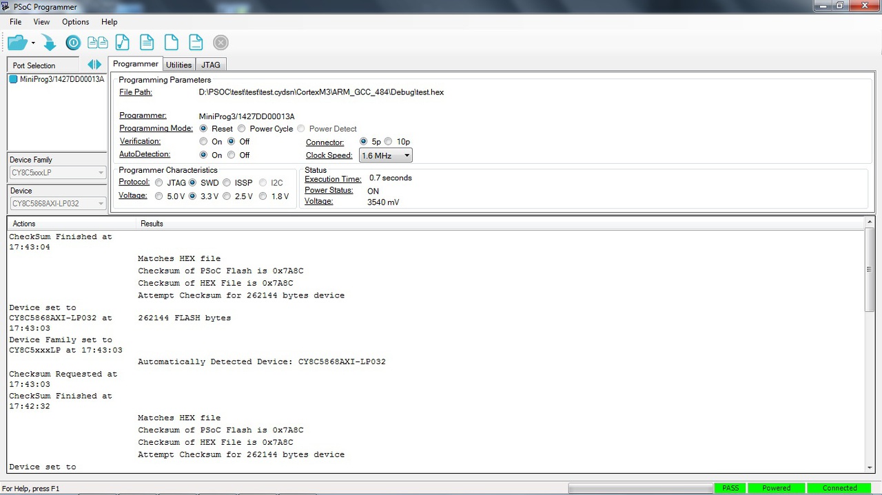Click the open folder File Load icon

tap(17, 43)
